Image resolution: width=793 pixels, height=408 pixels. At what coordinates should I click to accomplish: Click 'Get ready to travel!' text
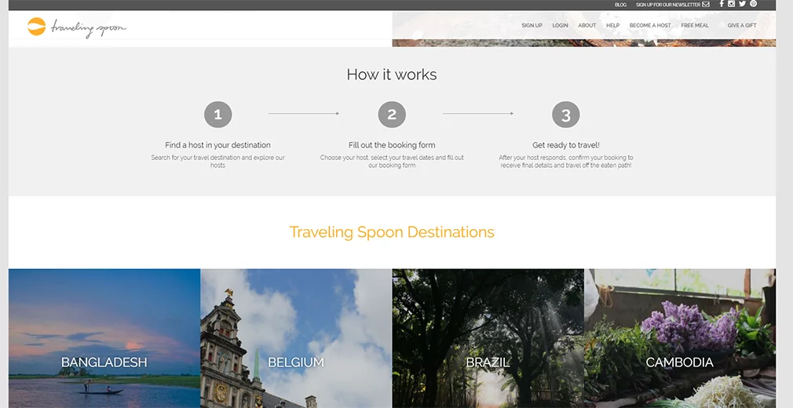(x=566, y=145)
